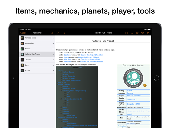
Task: Expand Civilized space via its chevron
Action: coord(53,38)
